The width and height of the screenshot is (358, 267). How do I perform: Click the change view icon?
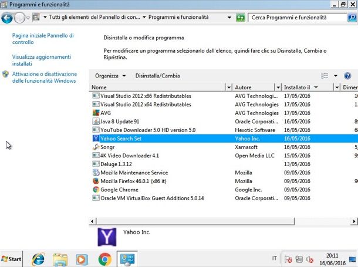[325, 76]
